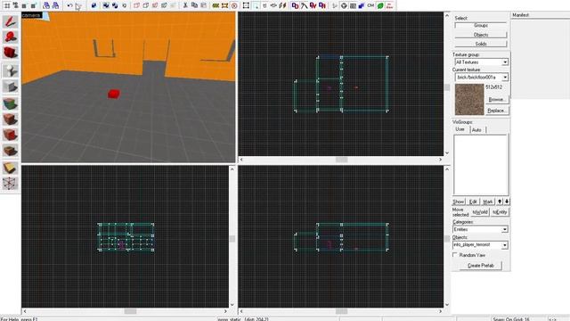Click the Ungroup objects icon
This screenshot has height=321, width=570.
point(115,5)
